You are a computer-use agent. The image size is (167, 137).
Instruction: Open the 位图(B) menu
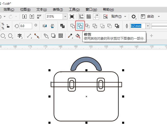click(x=25, y=10)
